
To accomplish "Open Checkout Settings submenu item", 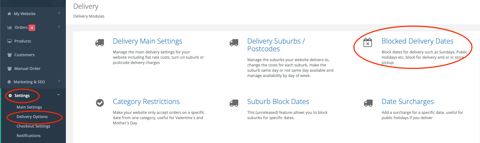I will coord(33,126).
